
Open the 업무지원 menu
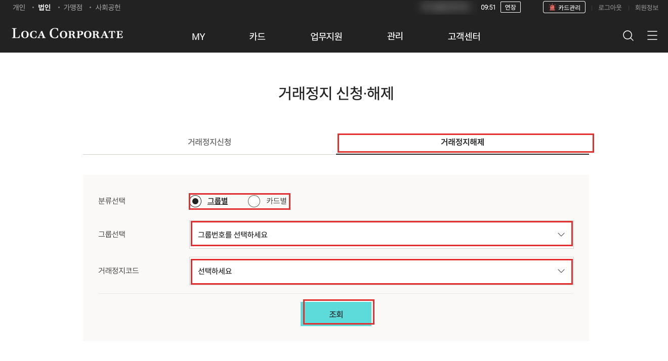326,36
